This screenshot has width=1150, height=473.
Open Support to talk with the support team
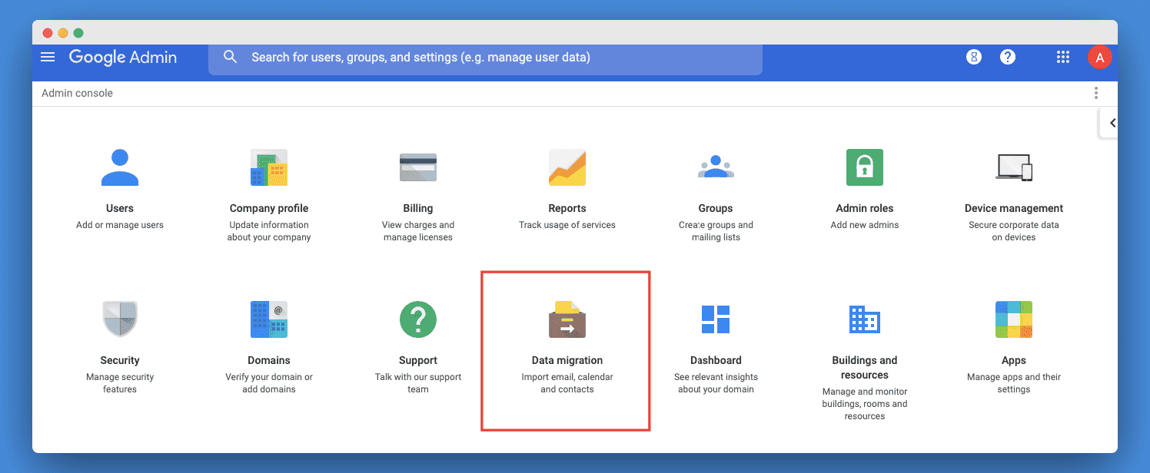pos(417,319)
